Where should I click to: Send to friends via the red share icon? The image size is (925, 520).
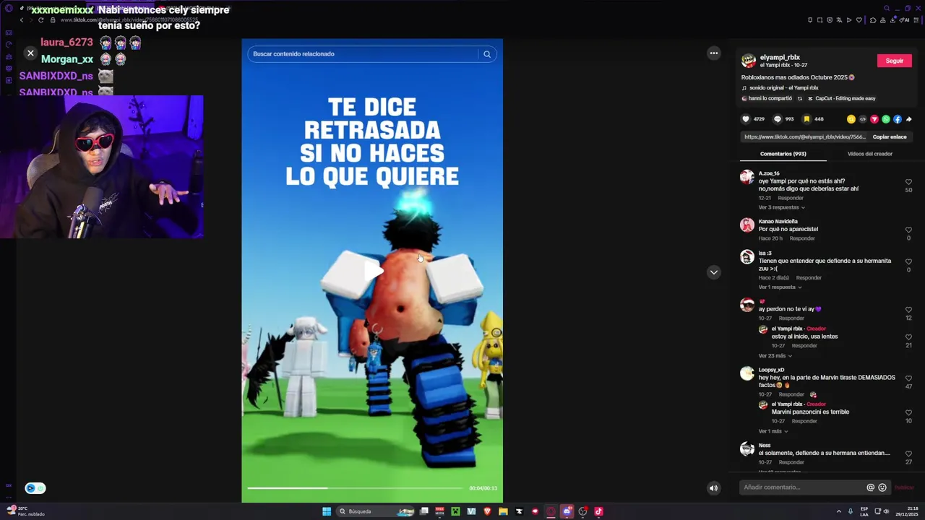874,119
